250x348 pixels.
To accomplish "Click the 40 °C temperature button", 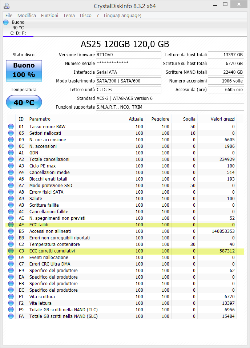I will pos(24,102).
